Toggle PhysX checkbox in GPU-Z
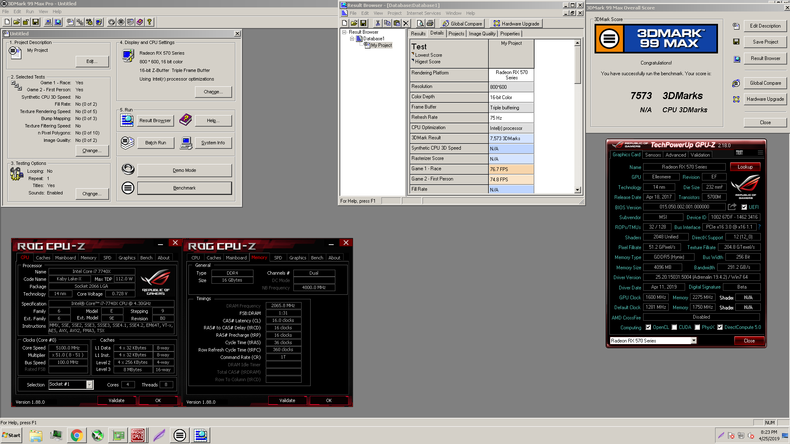 pyautogui.click(x=697, y=327)
